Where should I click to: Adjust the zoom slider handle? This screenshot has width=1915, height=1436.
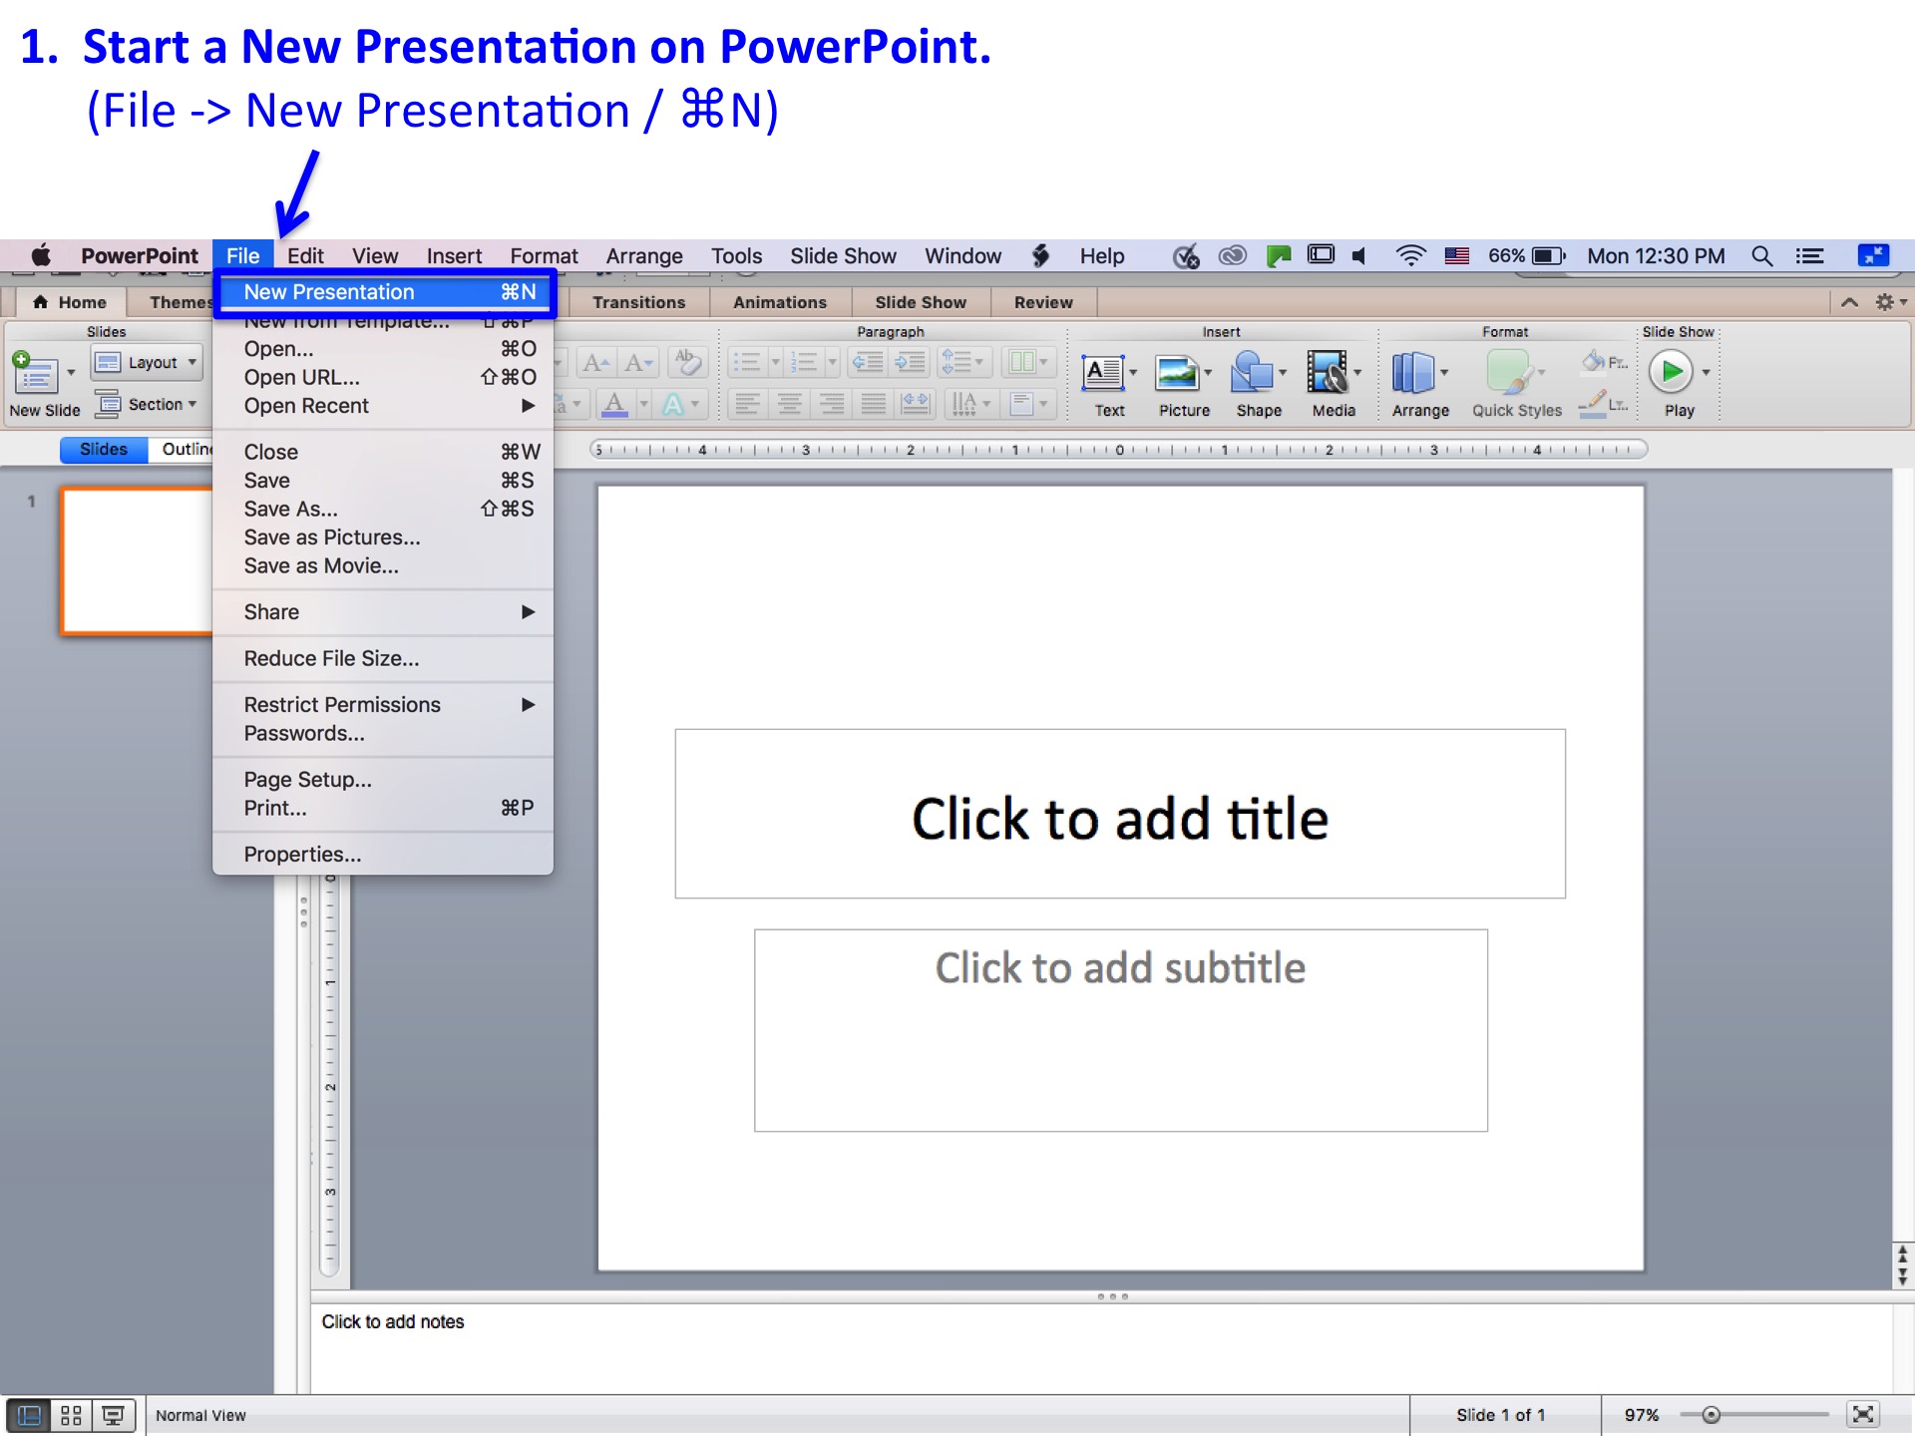[x=1711, y=1415]
